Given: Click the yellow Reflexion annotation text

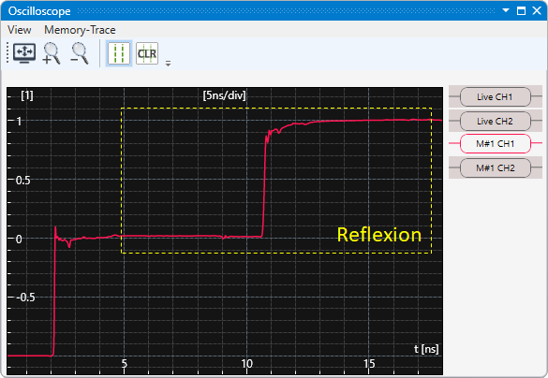Looking at the screenshot, I should coord(378,235).
